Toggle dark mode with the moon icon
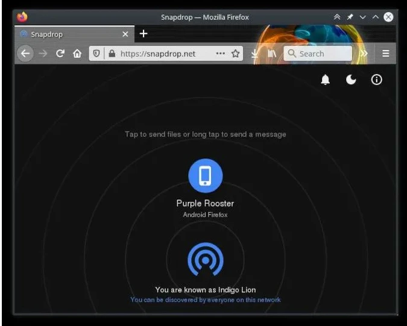 (351, 80)
